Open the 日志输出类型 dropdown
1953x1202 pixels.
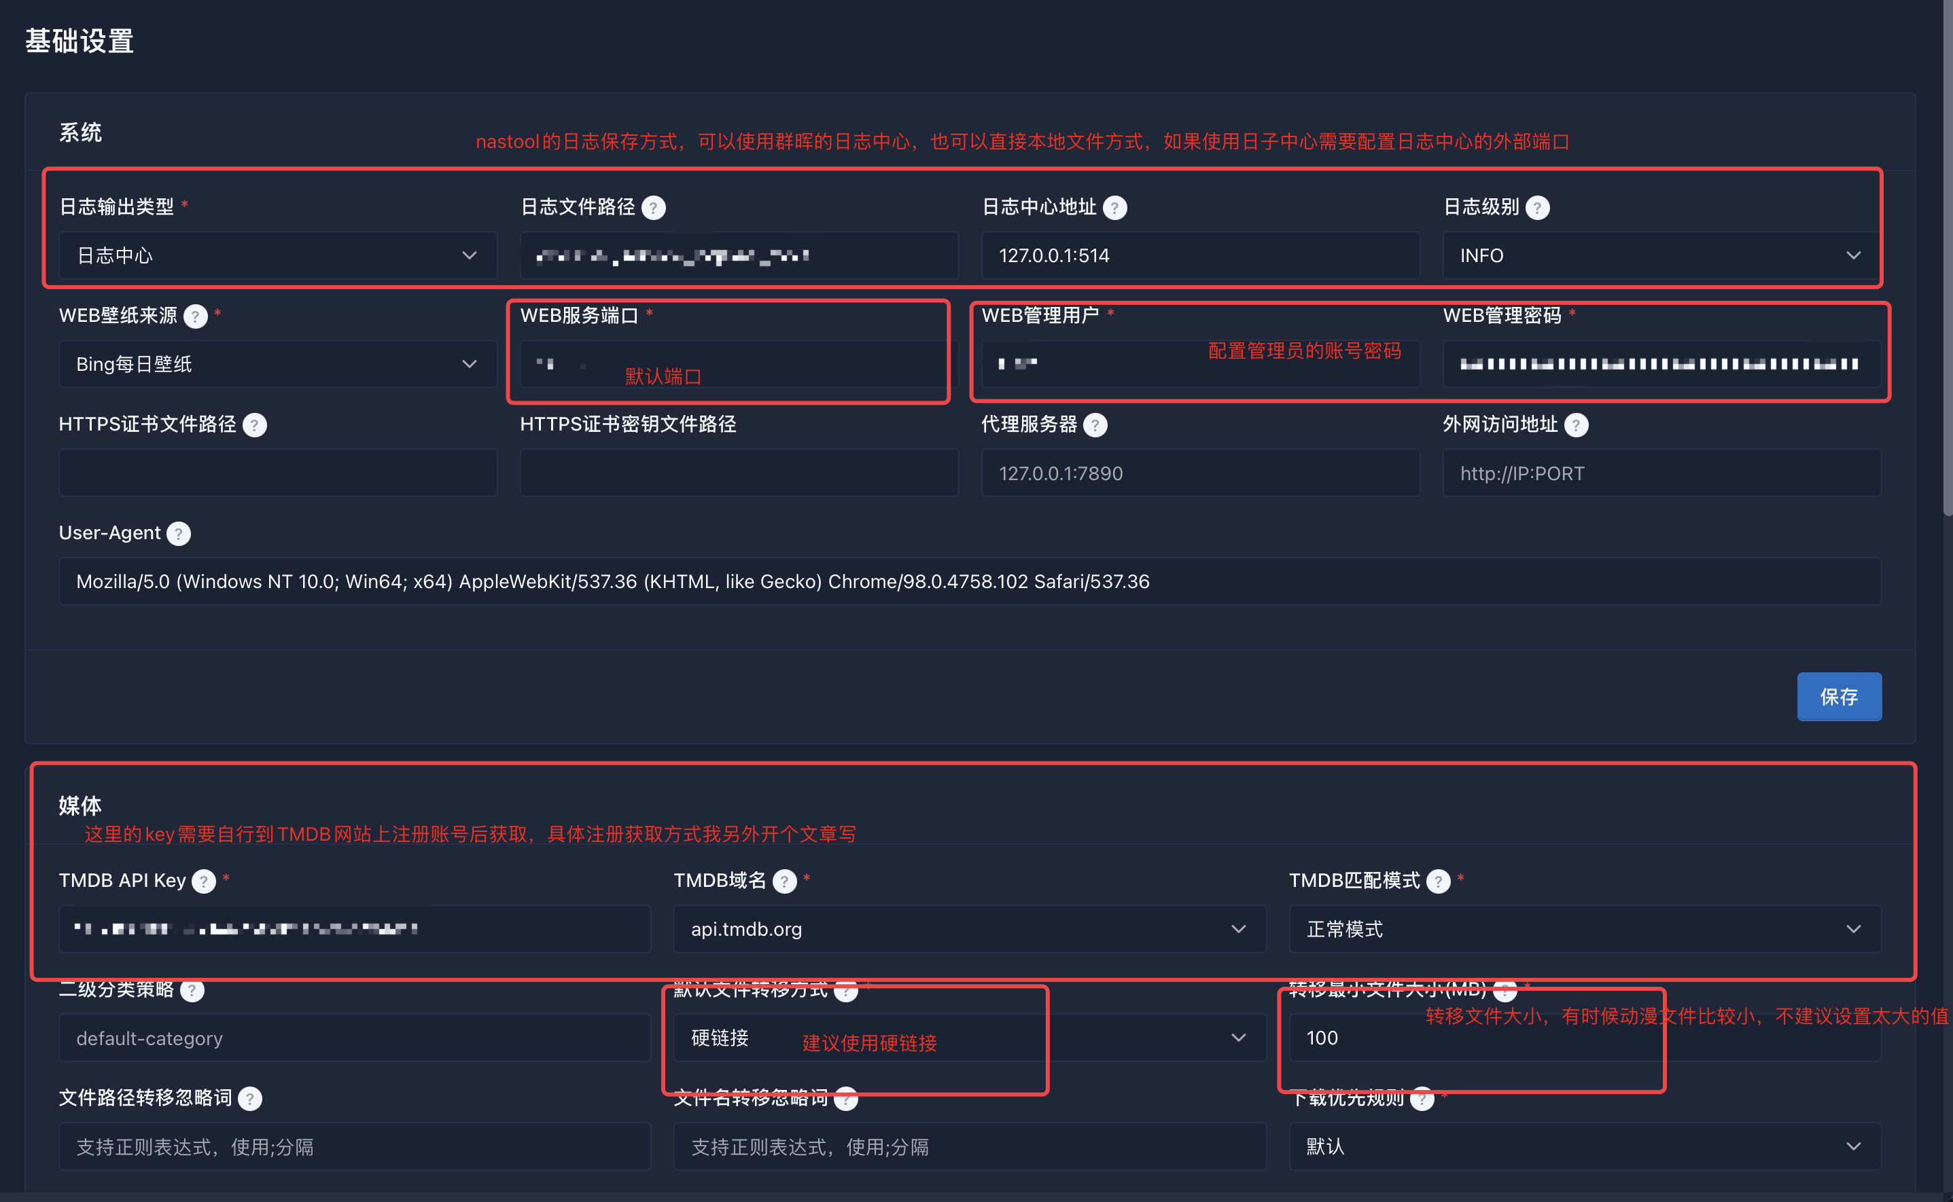pos(277,255)
